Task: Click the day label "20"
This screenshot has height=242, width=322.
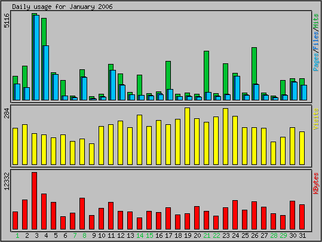Action: (x=197, y=235)
